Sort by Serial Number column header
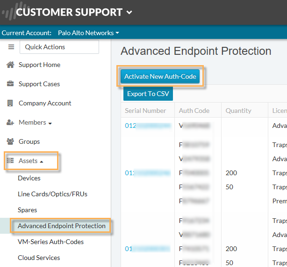287x267 pixels. (145, 111)
